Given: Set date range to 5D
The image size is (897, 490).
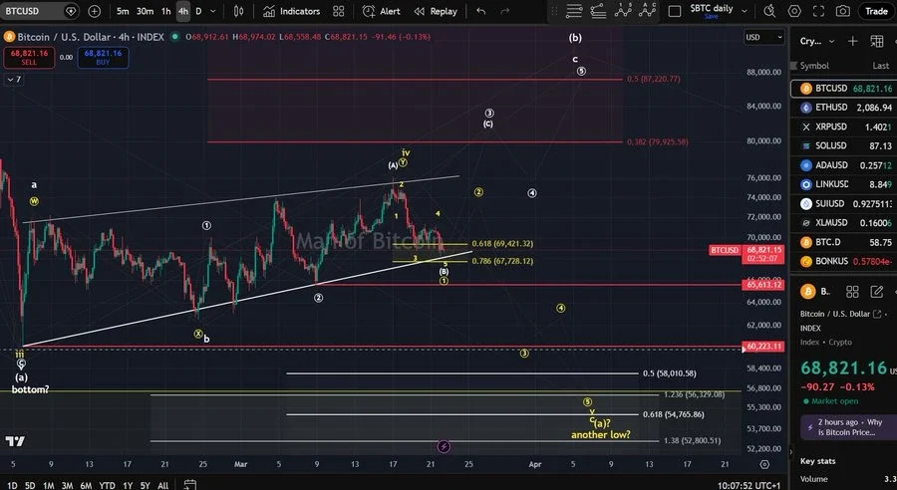Looking at the screenshot, I should click(30, 485).
